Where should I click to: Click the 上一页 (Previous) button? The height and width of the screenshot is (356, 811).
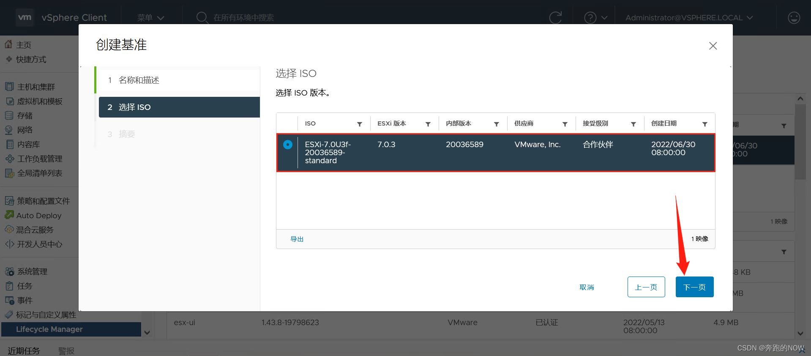coord(646,287)
